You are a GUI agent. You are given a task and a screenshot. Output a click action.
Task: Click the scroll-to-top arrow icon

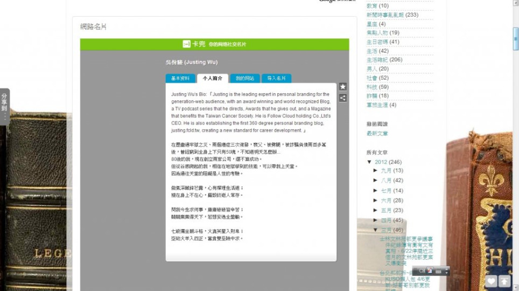click(504, 281)
